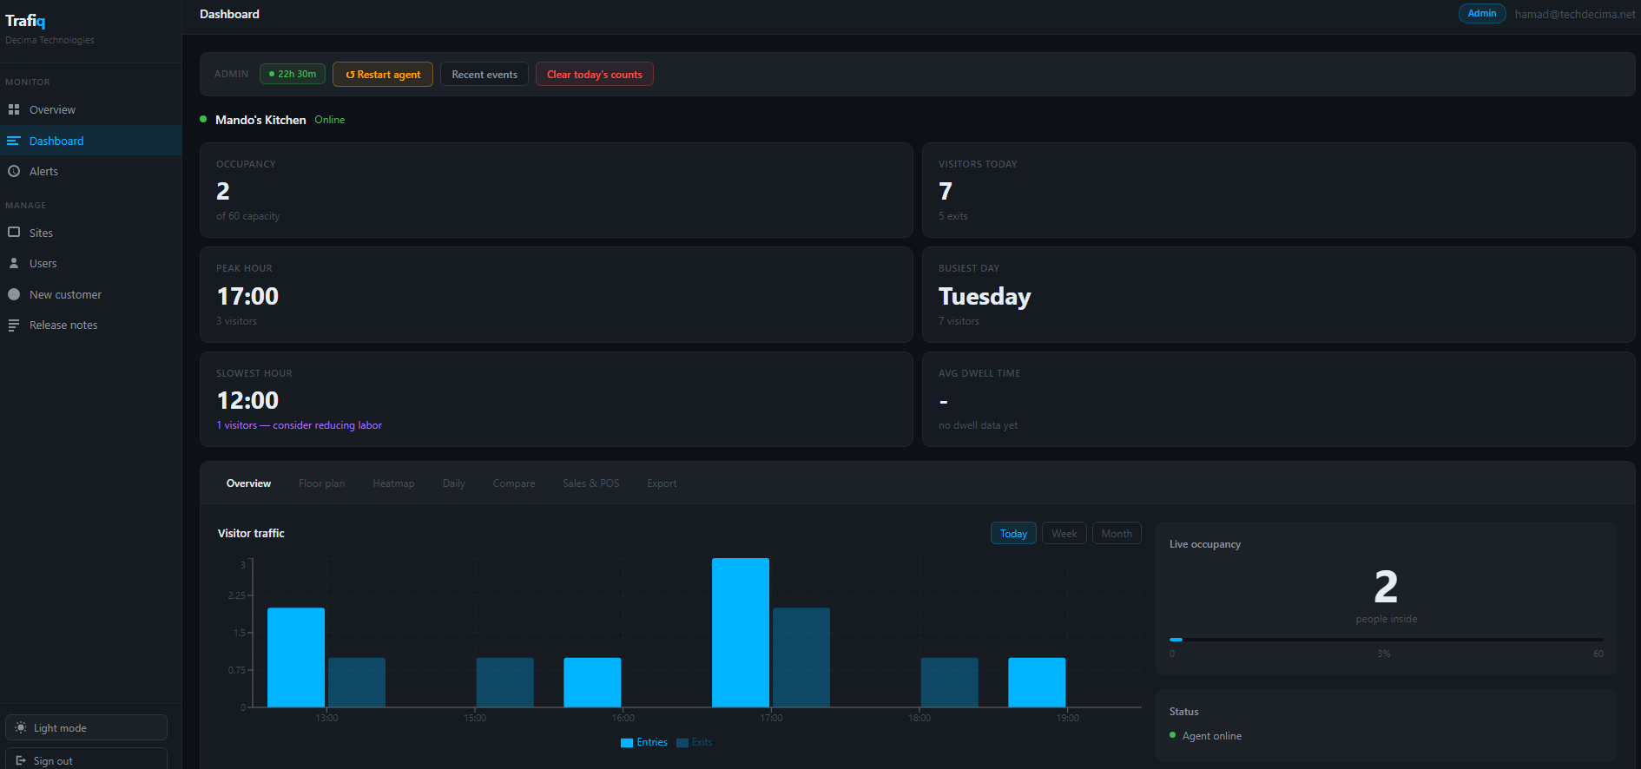Toggle Exits series in chart legend

tap(695, 742)
